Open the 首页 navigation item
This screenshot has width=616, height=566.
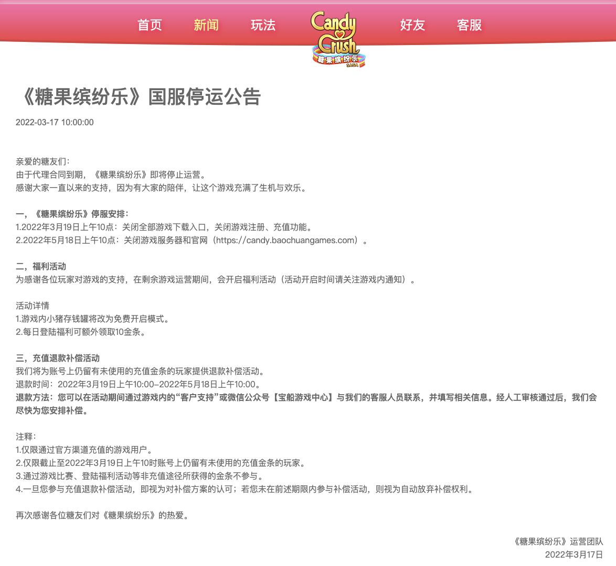pyautogui.click(x=150, y=25)
